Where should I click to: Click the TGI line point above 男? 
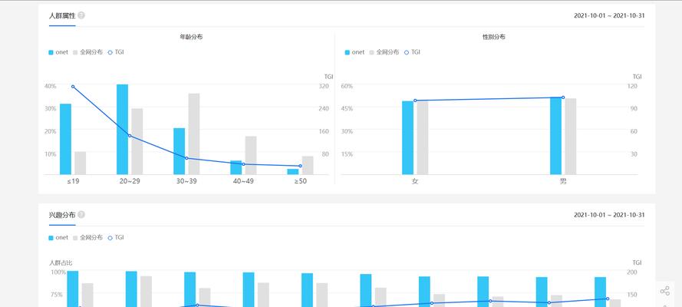[x=563, y=97]
